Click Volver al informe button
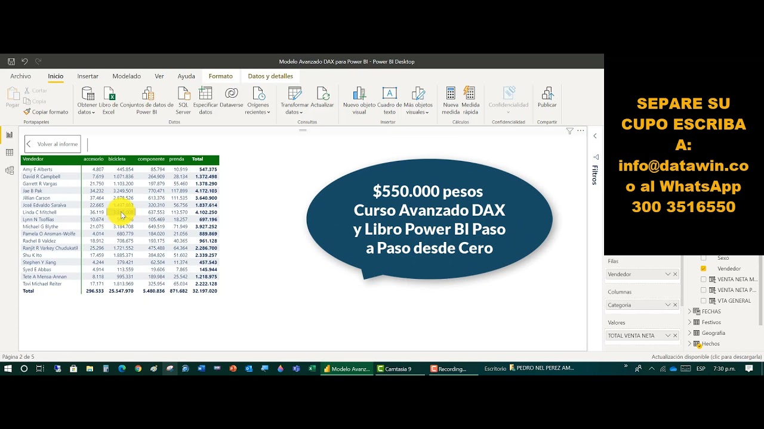 [53, 144]
